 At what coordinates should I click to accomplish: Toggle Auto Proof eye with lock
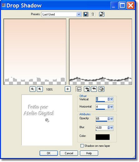[x=87, y=89]
